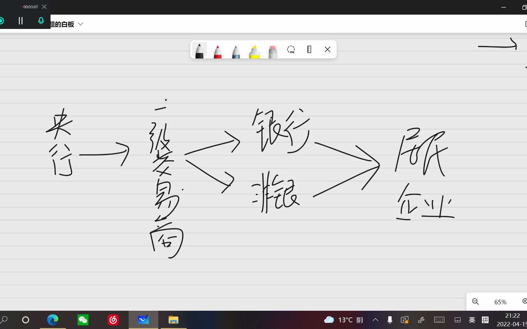Screen dimensions: 527x329
Task: Open microphone tray icon
Action: click(390, 320)
